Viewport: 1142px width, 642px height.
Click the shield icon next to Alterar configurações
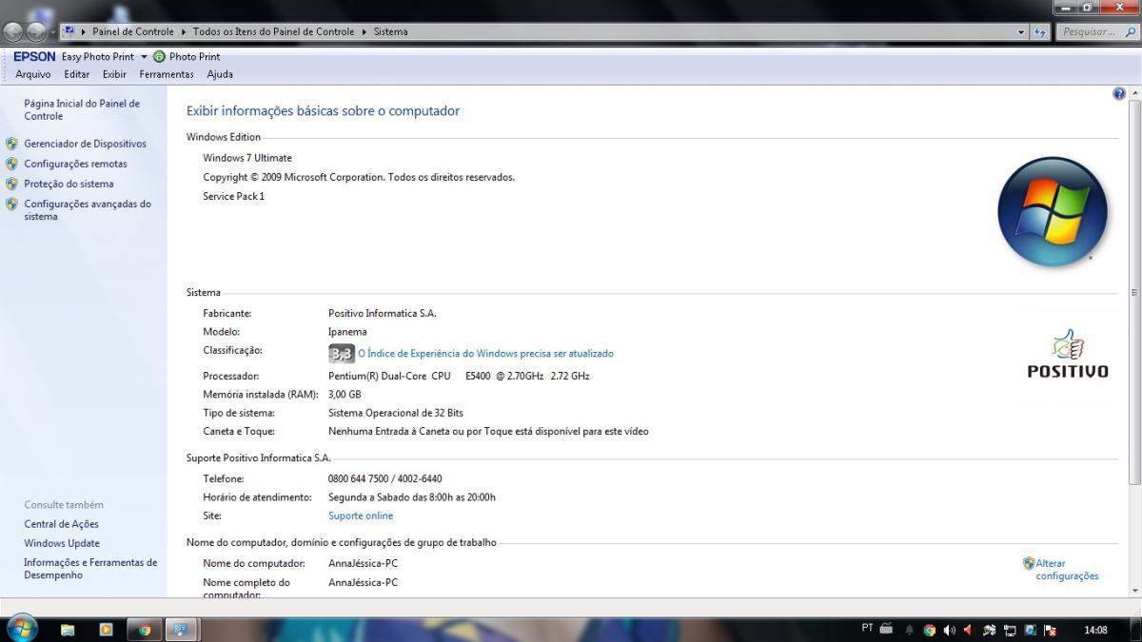[x=1029, y=563]
